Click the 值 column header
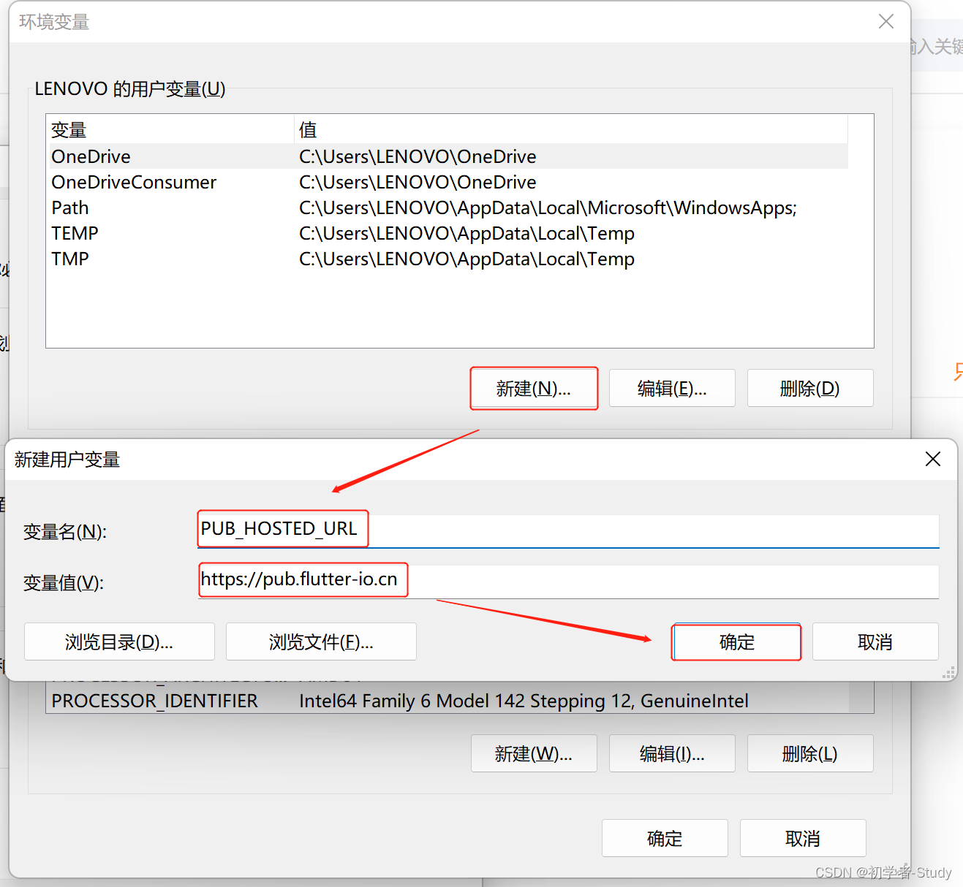Viewport: 963px width, 887px height. [x=571, y=130]
